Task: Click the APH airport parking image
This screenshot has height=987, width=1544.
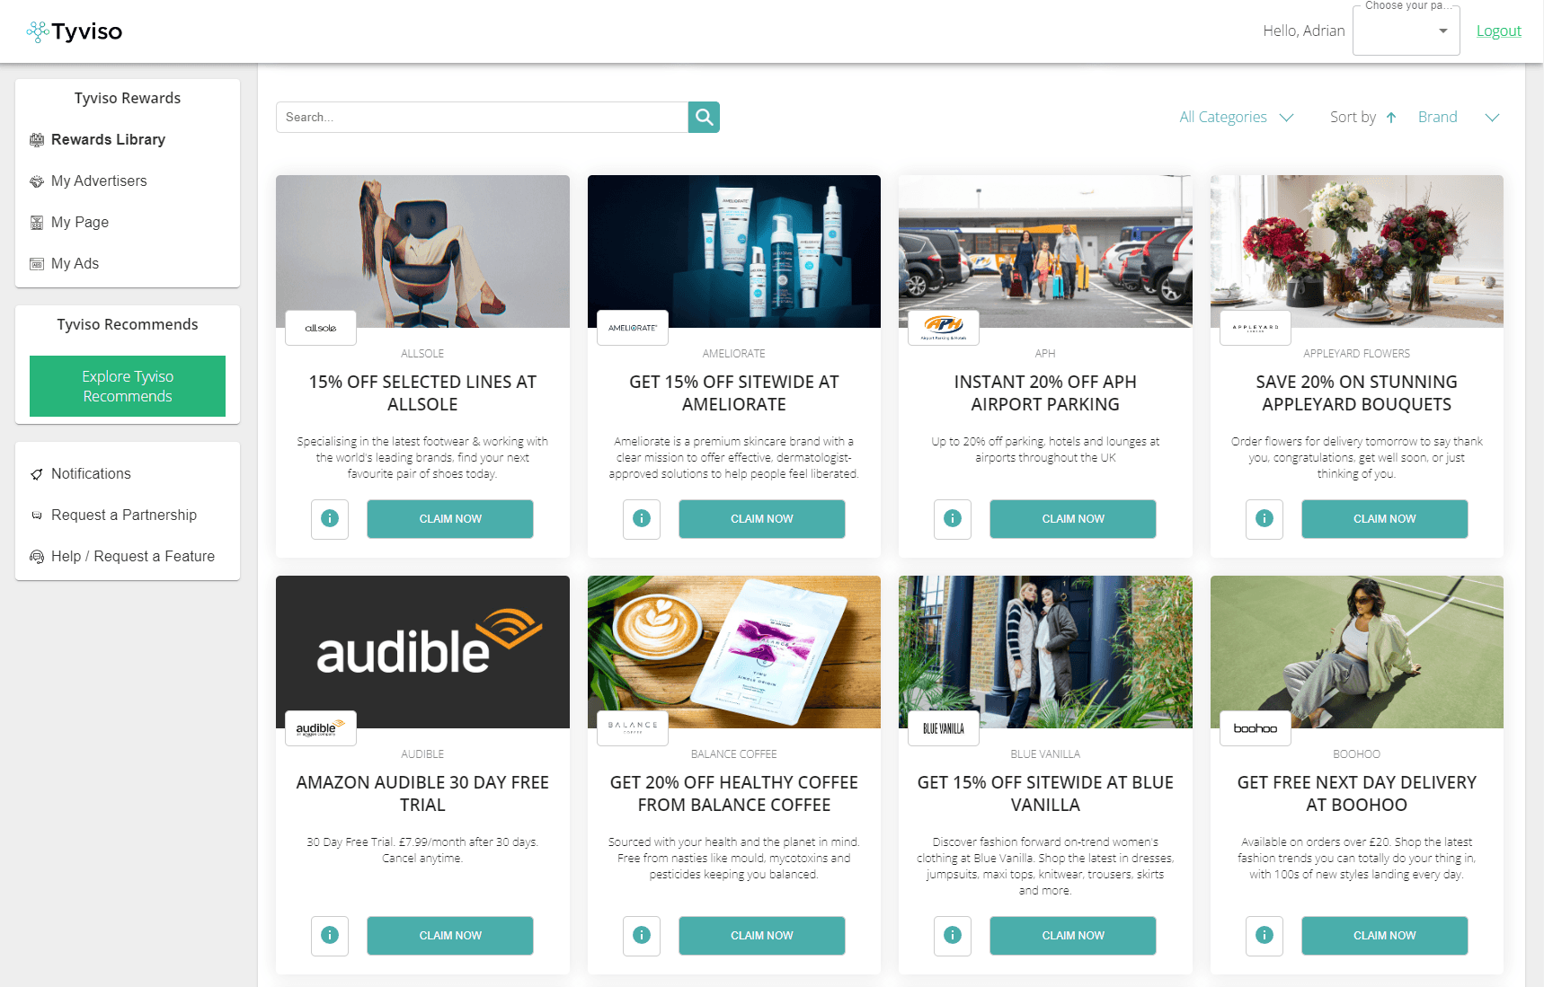Action: [1045, 251]
